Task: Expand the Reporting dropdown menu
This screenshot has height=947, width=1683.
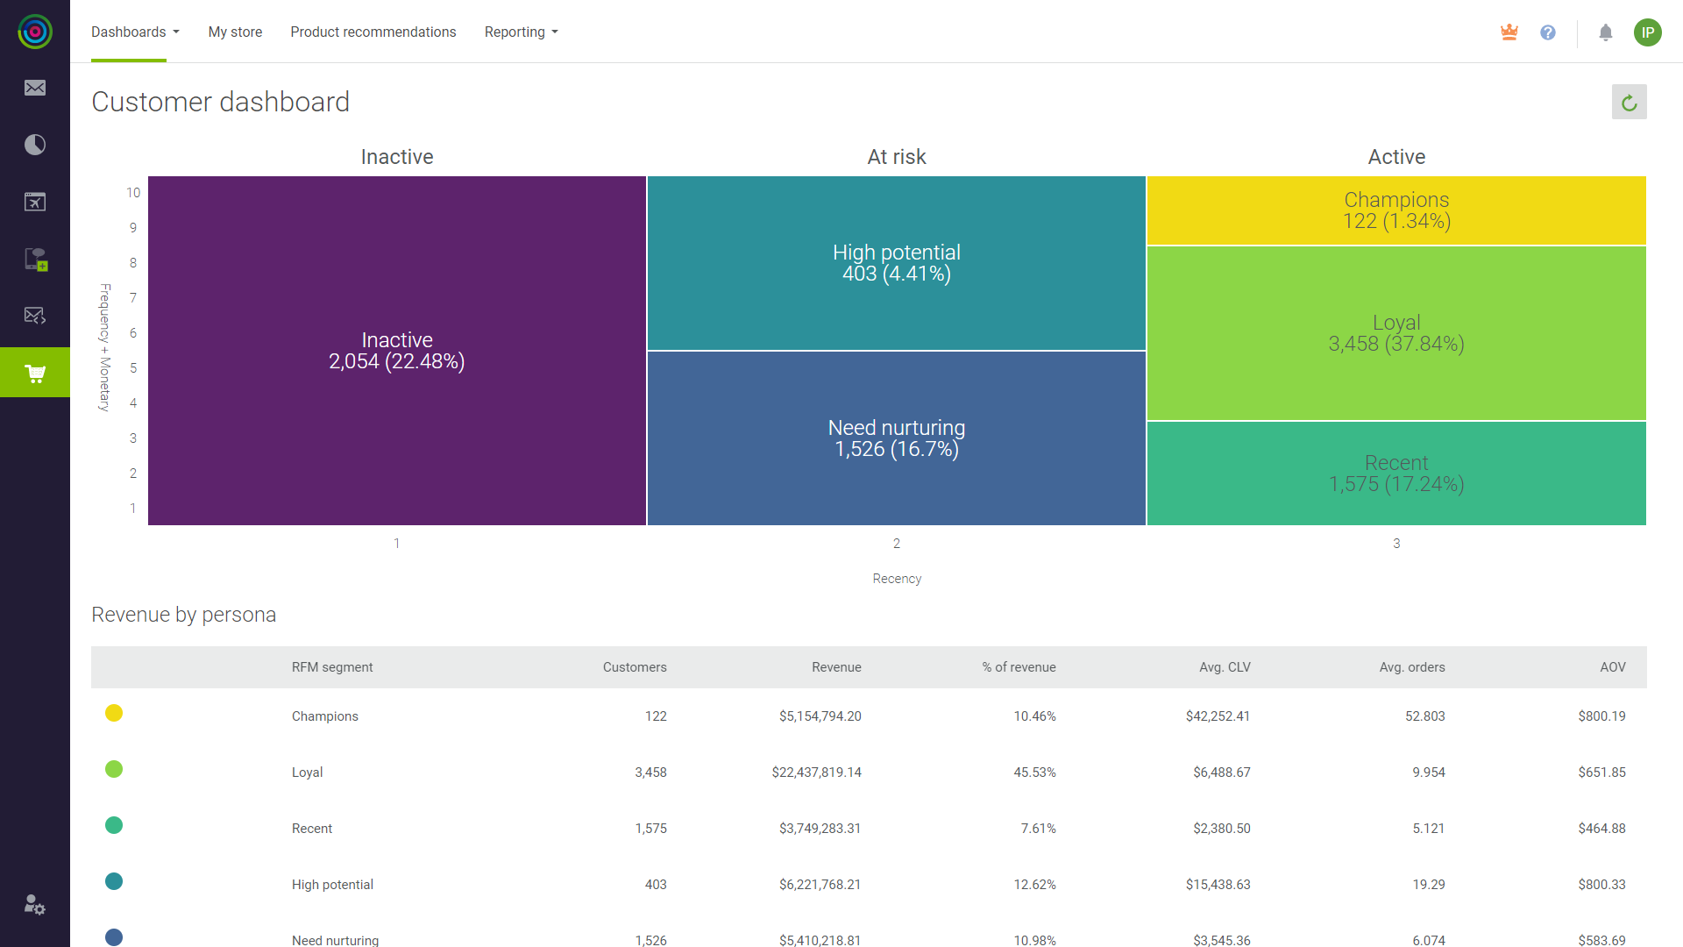Action: tap(522, 32)
